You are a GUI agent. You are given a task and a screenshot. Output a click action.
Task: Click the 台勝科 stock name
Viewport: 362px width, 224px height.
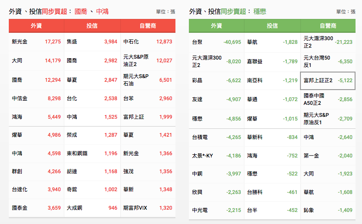point(255,192)
